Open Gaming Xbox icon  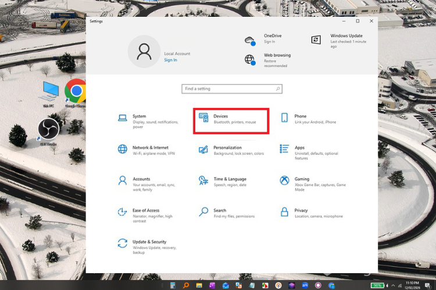click(284, 180)
